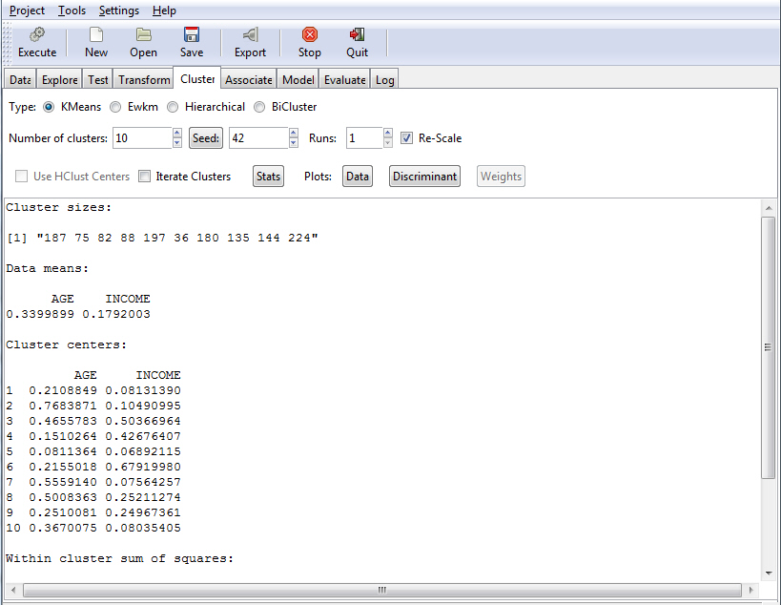
Task: Click the 'Cluster centers:' heading text
Action: 66,344
